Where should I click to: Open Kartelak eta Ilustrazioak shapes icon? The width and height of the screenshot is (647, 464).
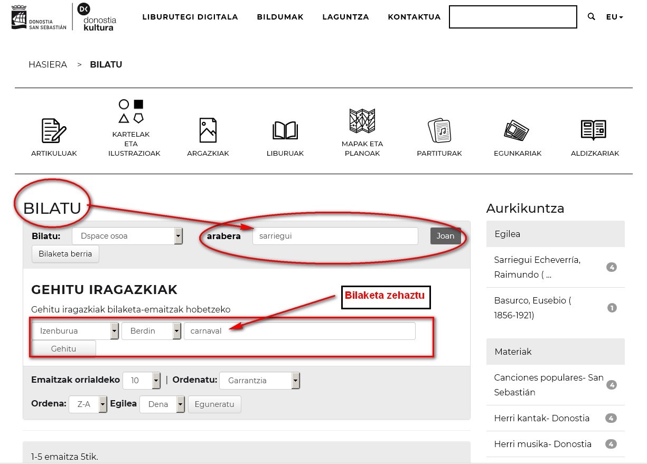[x=131, y=111]
